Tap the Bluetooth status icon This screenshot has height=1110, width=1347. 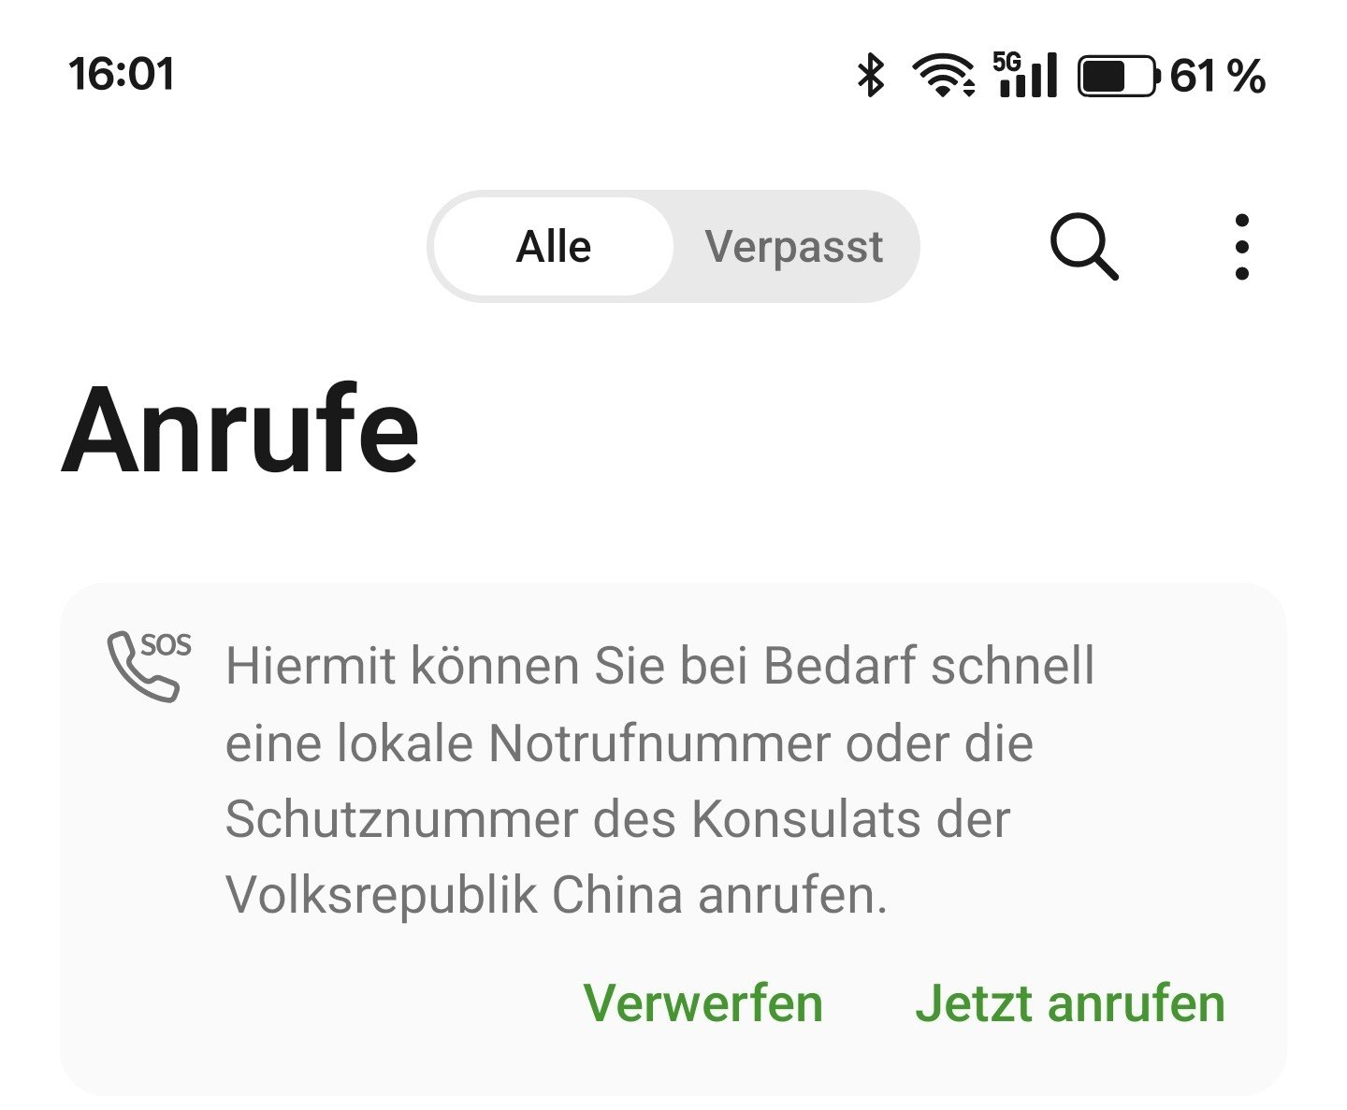pyautogui.click(x=871, y=76)
